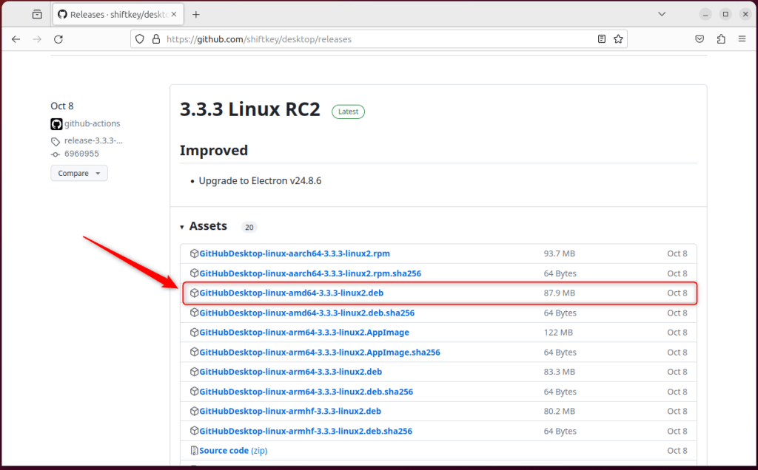The width and height of the screenshot is (758, 470).
Task: Click inside the address bar
Action: point(370,38)
